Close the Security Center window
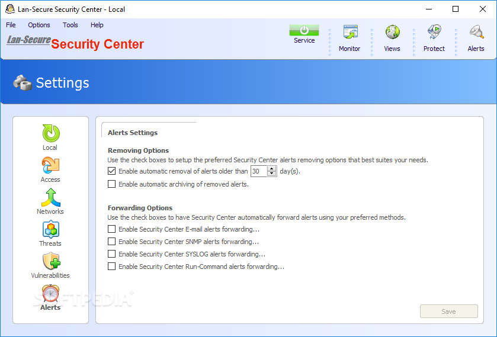This screenshot has height=337, width=497. 483,9
